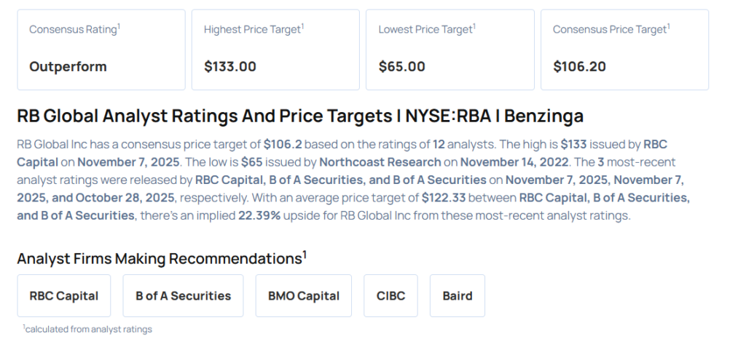Click the Consensus Rating card label

tap(74, 30)
